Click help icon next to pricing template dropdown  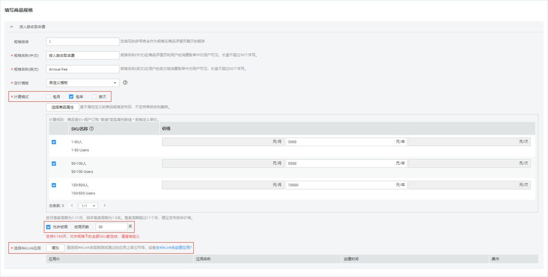[x=125, y=83]
